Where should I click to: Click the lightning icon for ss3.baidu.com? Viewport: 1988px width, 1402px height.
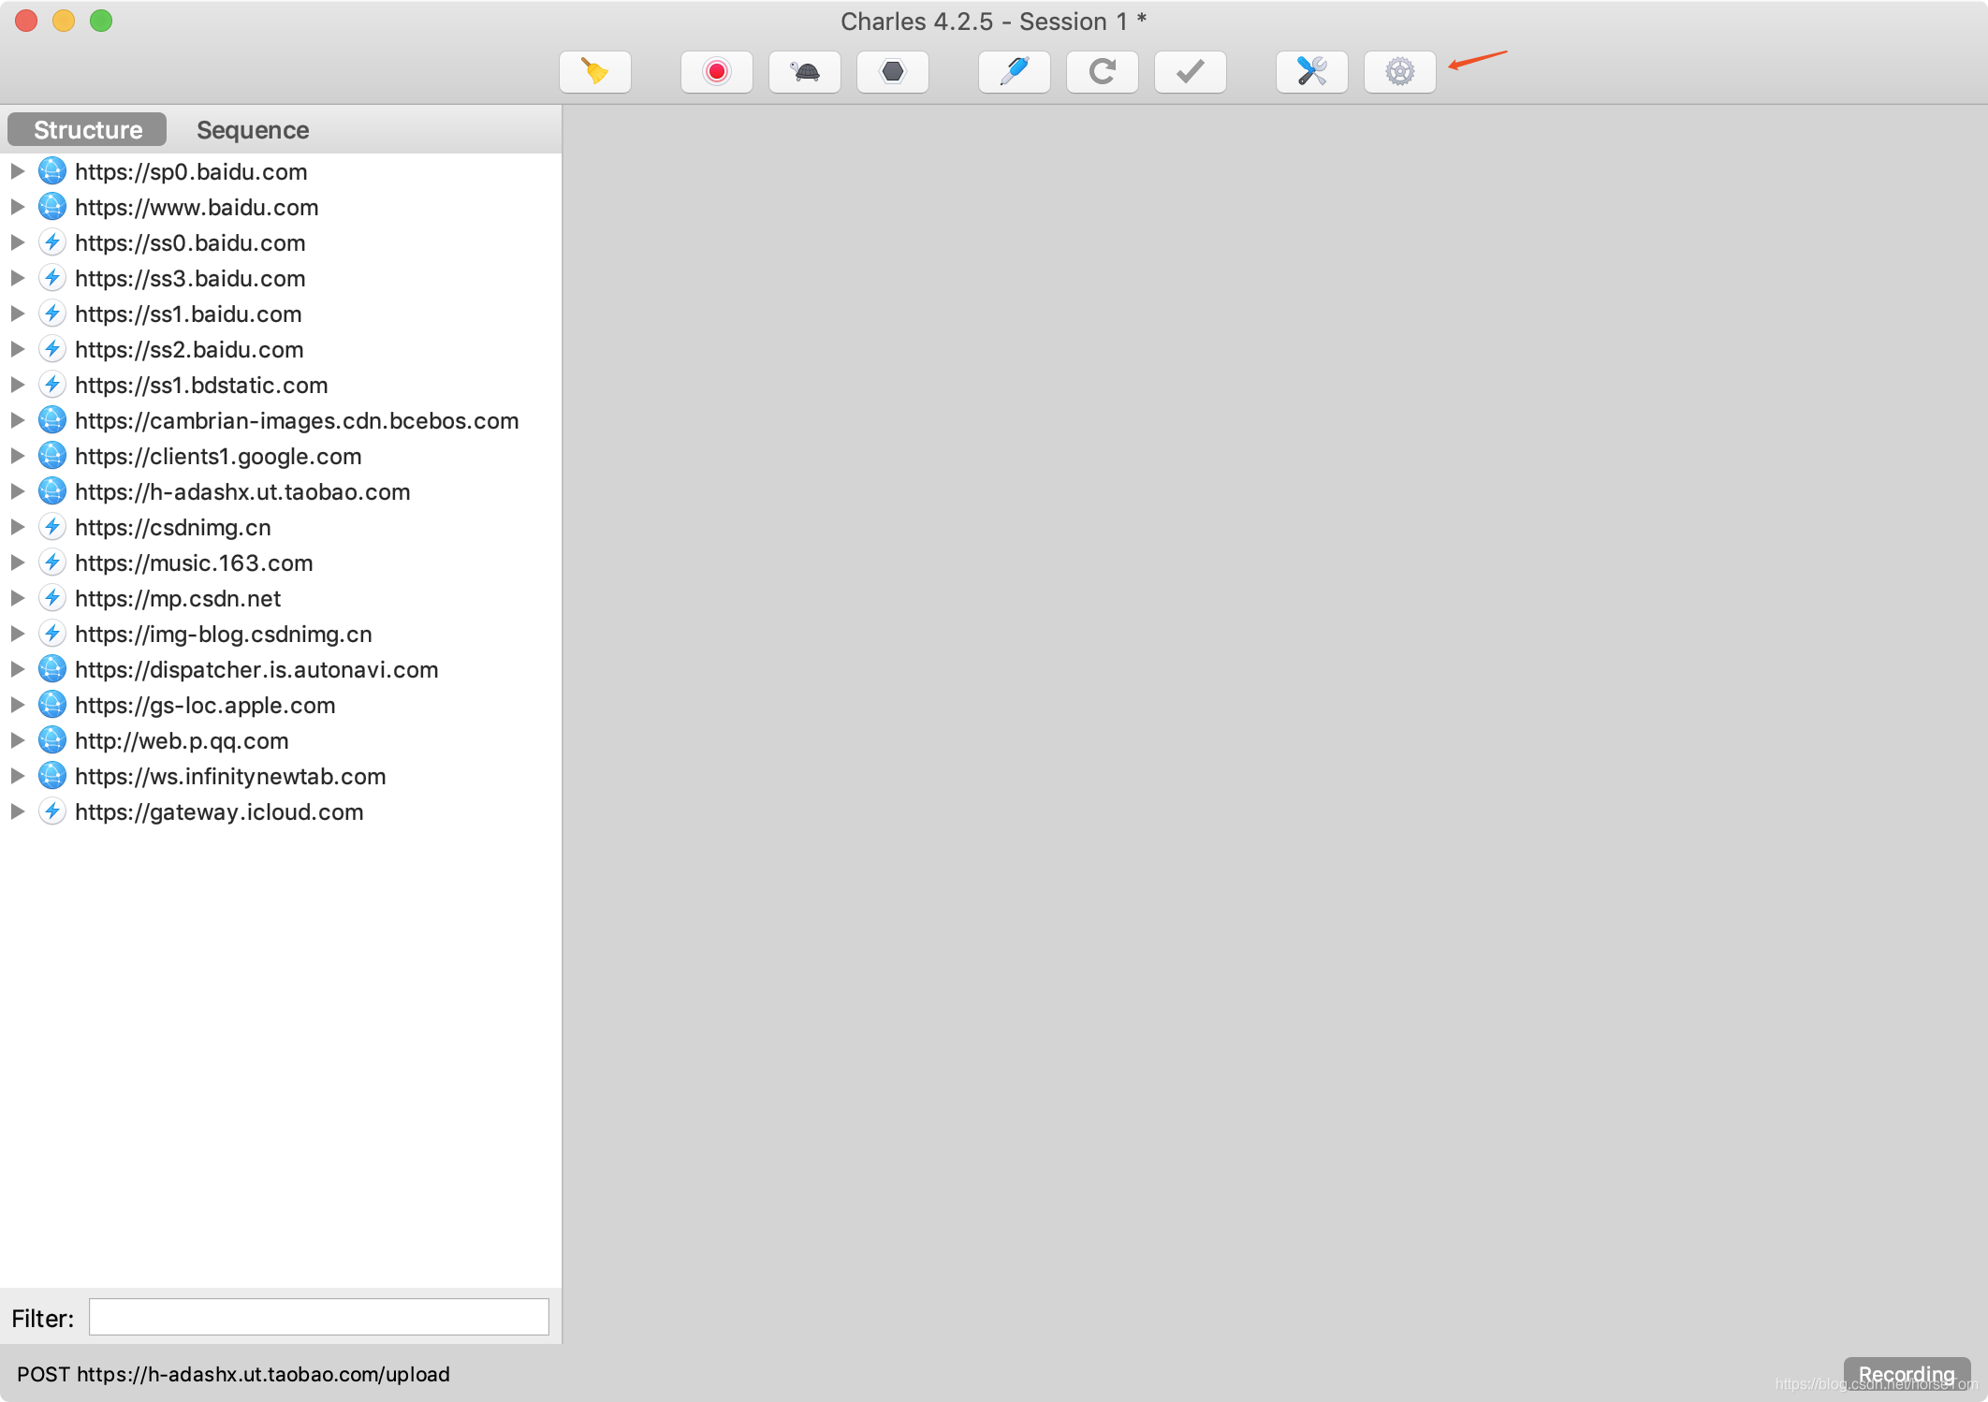[52, 278]
